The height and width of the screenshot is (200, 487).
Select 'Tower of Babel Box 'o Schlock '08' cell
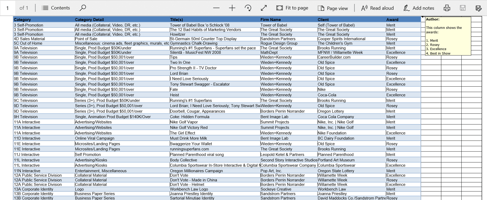tap(199, 25)
